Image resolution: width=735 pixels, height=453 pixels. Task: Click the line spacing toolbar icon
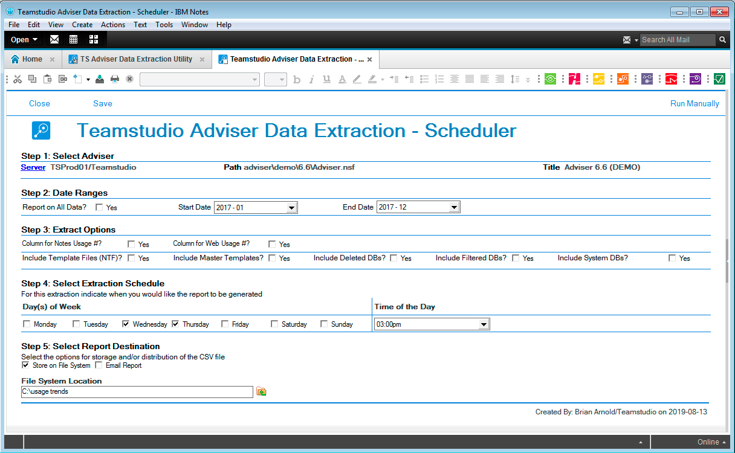tap(514, 79)
